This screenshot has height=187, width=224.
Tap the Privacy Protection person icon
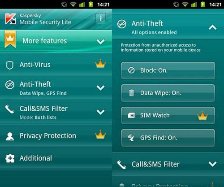click(10, 136)
